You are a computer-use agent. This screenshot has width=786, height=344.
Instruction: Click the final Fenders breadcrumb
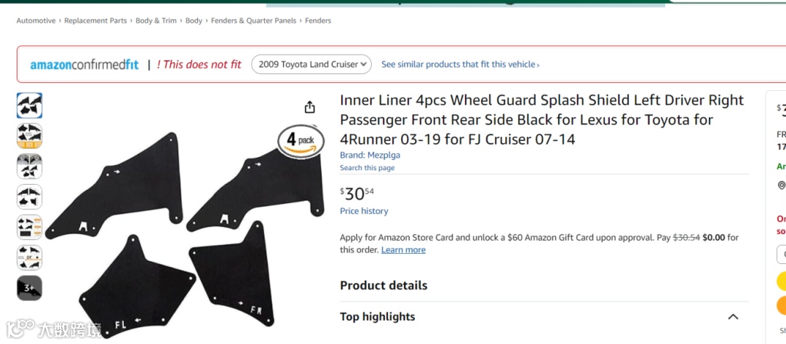(x=318, y=20)
